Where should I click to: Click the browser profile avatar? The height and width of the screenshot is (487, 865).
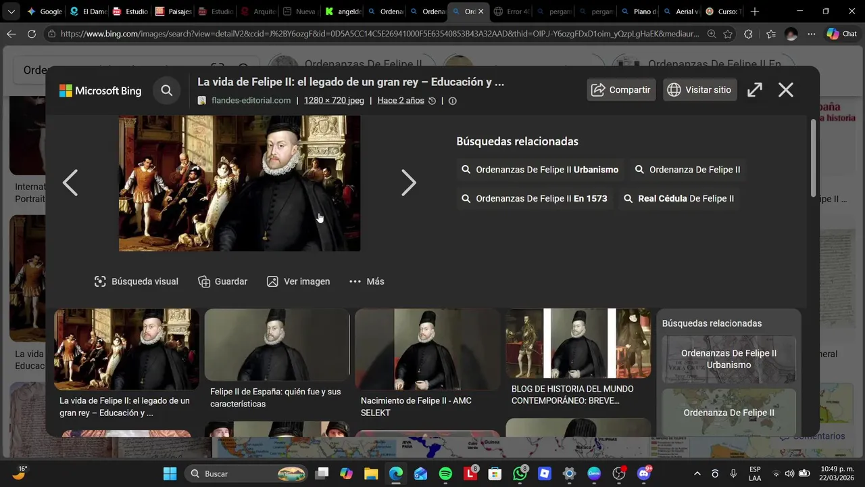[791, 34]
